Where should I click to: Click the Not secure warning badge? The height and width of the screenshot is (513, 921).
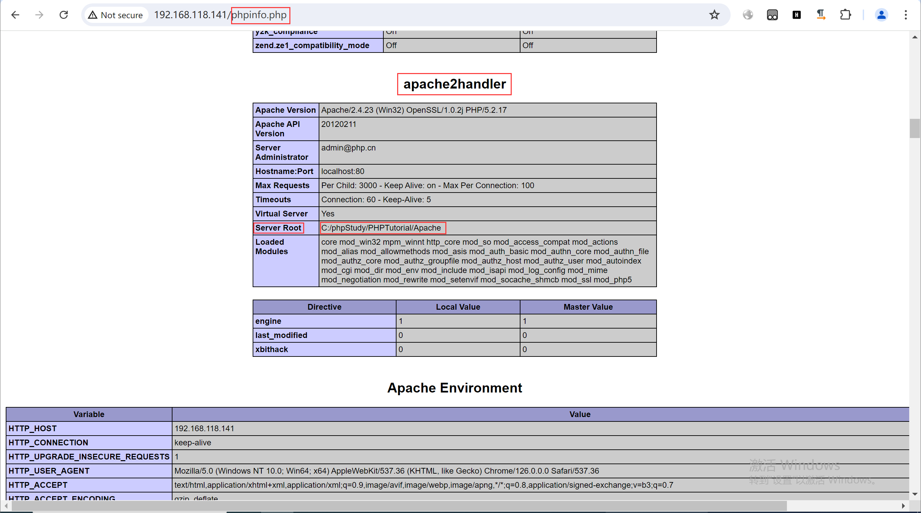point(116,15)
